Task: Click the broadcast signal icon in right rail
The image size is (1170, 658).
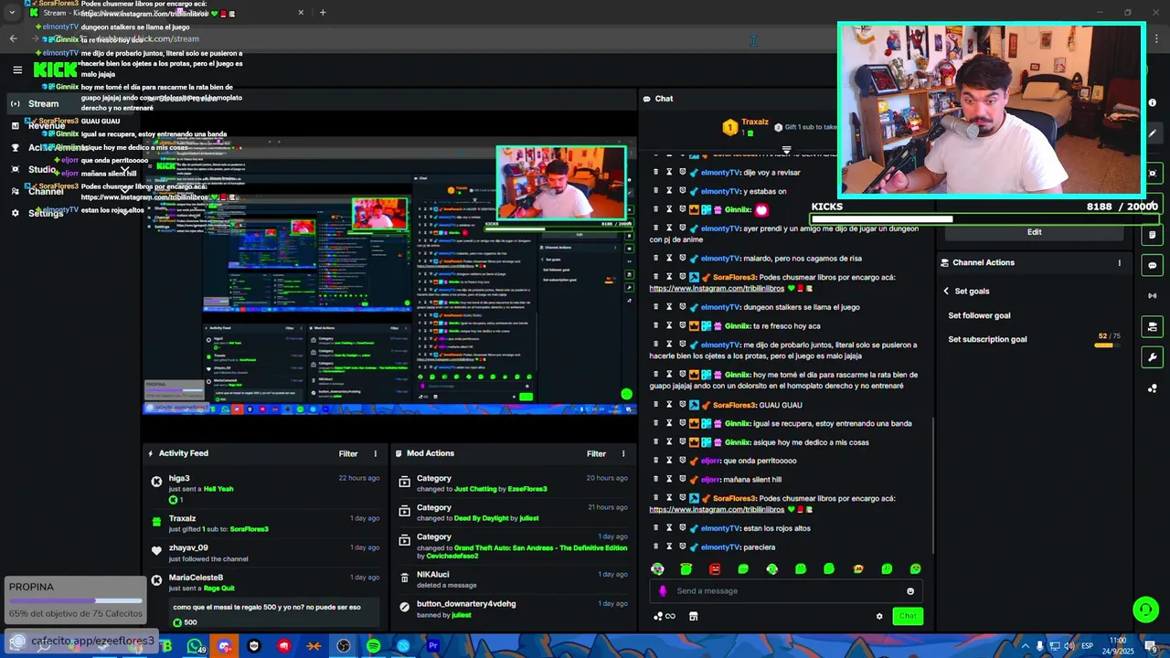Action: pos(1153,295)
